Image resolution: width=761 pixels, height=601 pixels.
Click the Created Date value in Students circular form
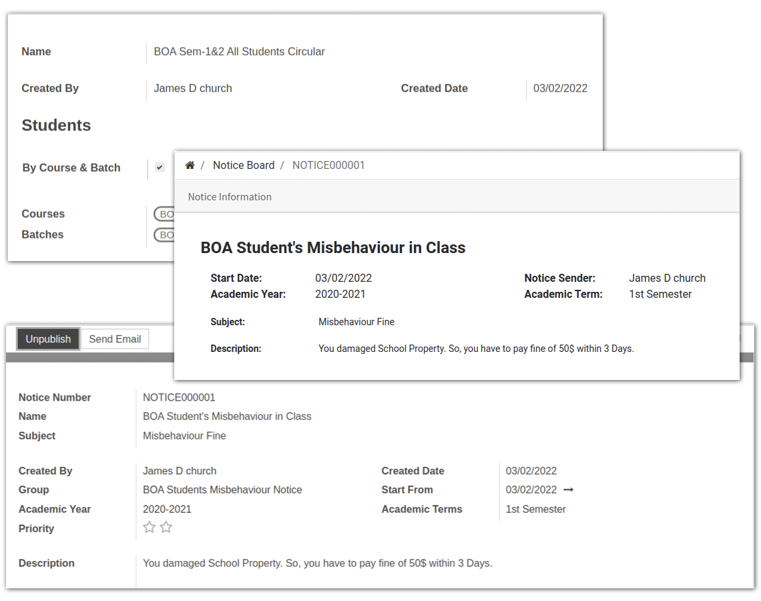[x=560, y=88]
